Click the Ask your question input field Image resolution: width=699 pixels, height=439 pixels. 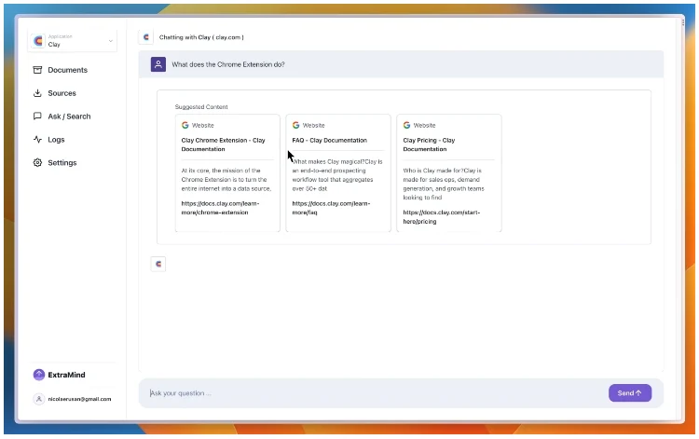click(x=373, y=393)
